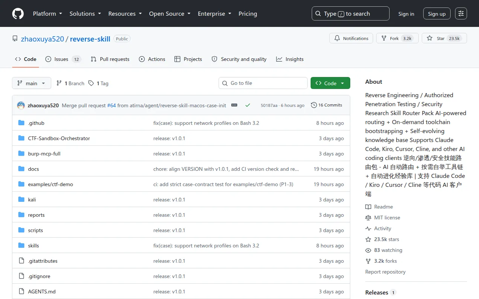The height and width of the screenshot is (299, 479).
Task: Go to the GitHub homepage logo
Action: (18, 13)
